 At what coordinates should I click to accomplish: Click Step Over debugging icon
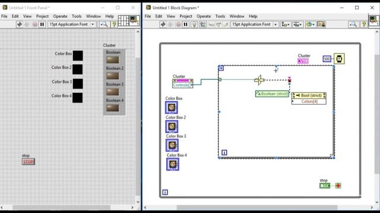coord(218,24)
